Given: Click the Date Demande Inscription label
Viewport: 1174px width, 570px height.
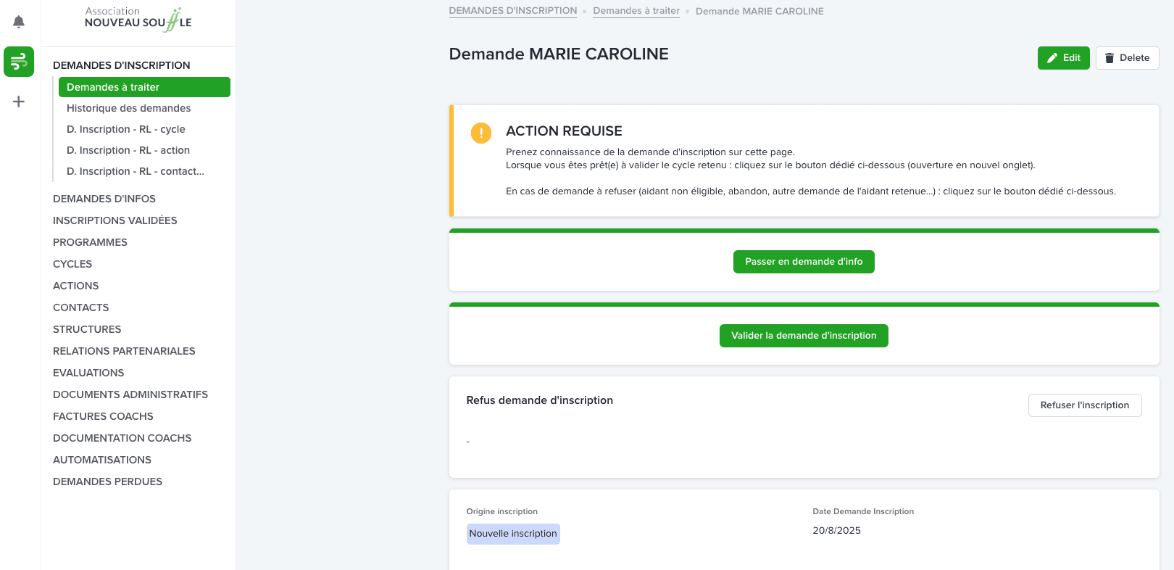Looking at the screenshot, I should pos(863,512).
